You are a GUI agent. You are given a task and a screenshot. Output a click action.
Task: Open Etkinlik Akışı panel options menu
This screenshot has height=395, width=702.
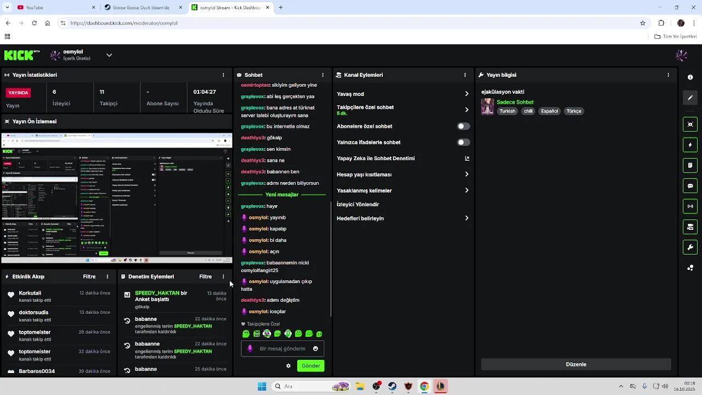[x=107, y=276]
